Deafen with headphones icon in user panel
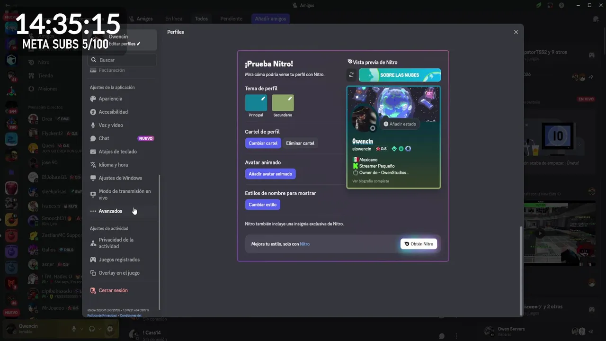The image size is (606, 341). [92, 329]
